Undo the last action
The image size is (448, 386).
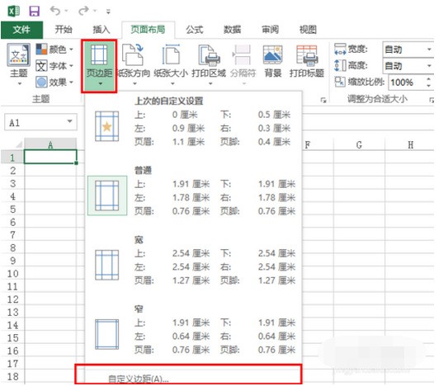click(x=55, y=11)
